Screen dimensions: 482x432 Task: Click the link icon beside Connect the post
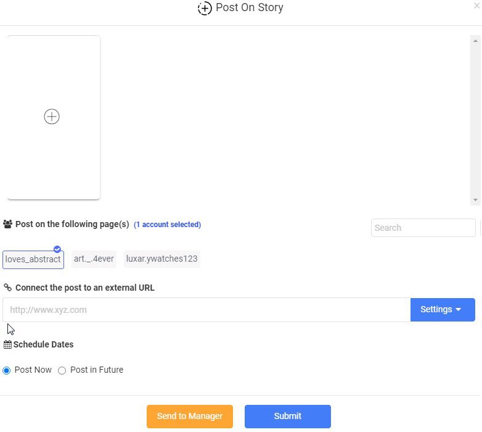pos(8,288)
